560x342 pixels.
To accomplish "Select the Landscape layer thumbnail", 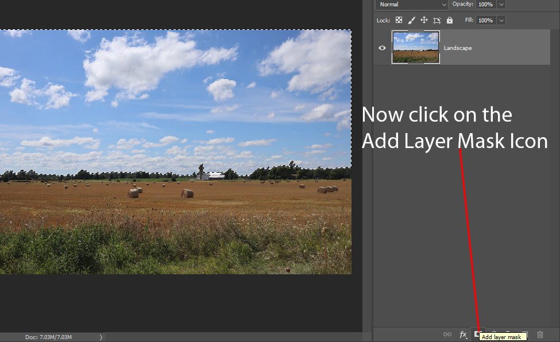I will pos(415,48).
